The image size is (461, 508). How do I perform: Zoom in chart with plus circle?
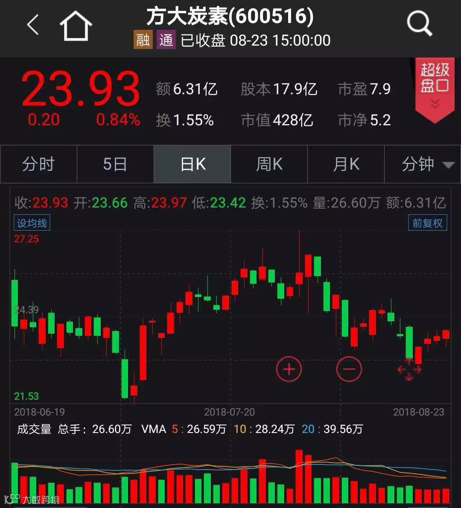289,369
